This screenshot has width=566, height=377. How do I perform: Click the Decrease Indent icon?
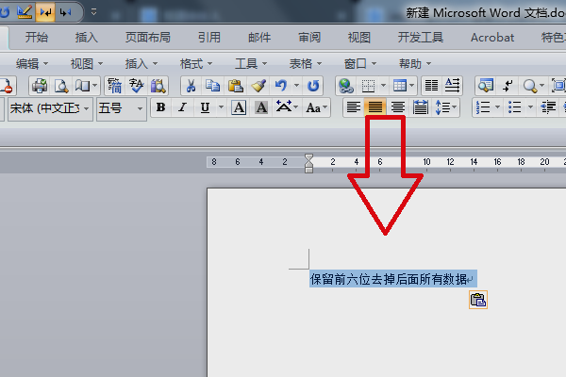(x=548, y=107)
